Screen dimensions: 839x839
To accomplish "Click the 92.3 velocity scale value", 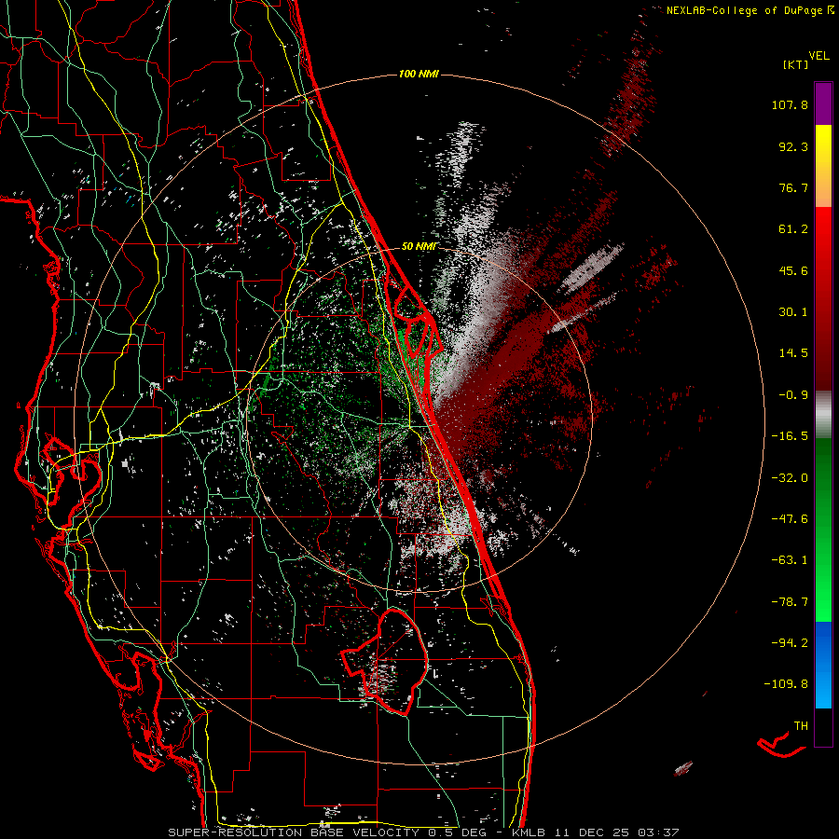I will (793, 146).
